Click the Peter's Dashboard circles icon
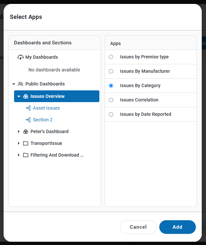The width and height of the screenshot is (206, 245). tap(26, 131)
